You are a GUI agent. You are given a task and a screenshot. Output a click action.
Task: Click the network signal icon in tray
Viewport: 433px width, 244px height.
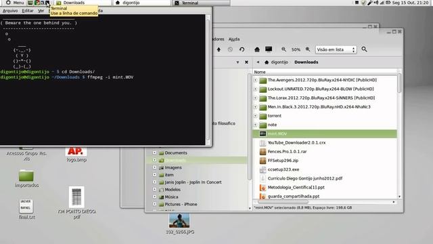click(382, 3)
